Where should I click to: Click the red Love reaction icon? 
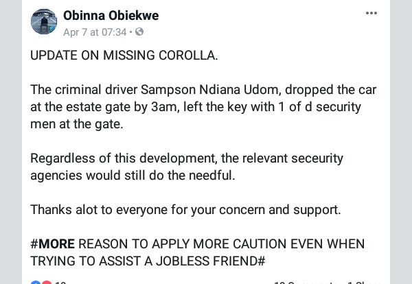tap(46, 282)
